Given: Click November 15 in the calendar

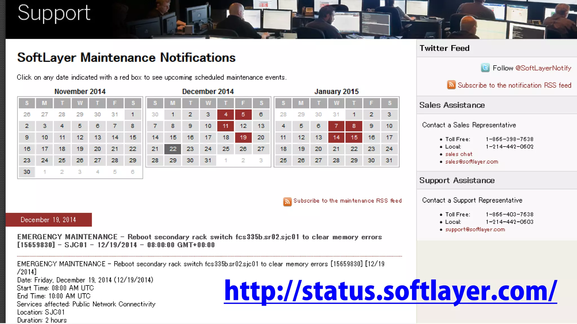Looking at the screenshot, I should [133, 138].
